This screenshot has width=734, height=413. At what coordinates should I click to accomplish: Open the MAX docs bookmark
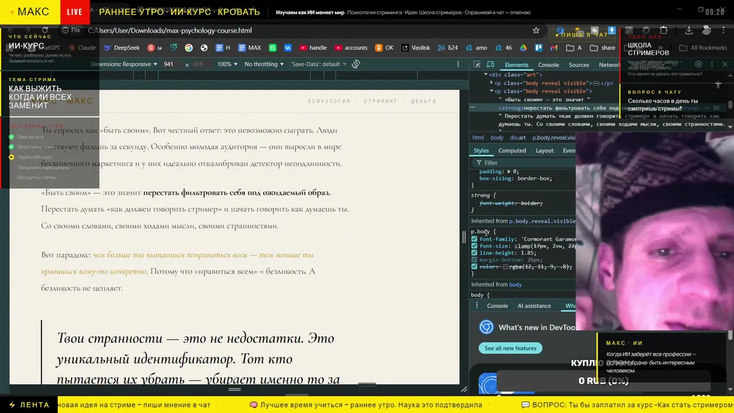click(x=249, y=48)
